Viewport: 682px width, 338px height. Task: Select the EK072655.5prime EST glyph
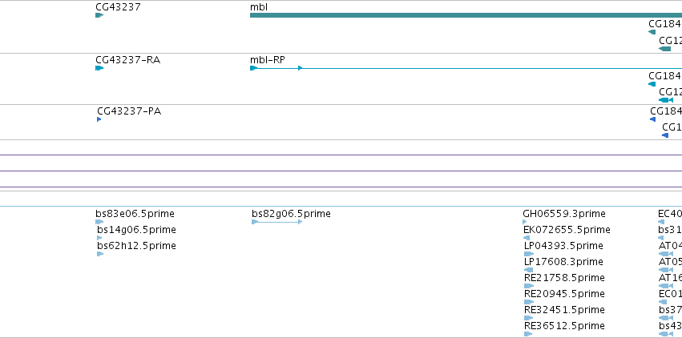tap(527, 238)
